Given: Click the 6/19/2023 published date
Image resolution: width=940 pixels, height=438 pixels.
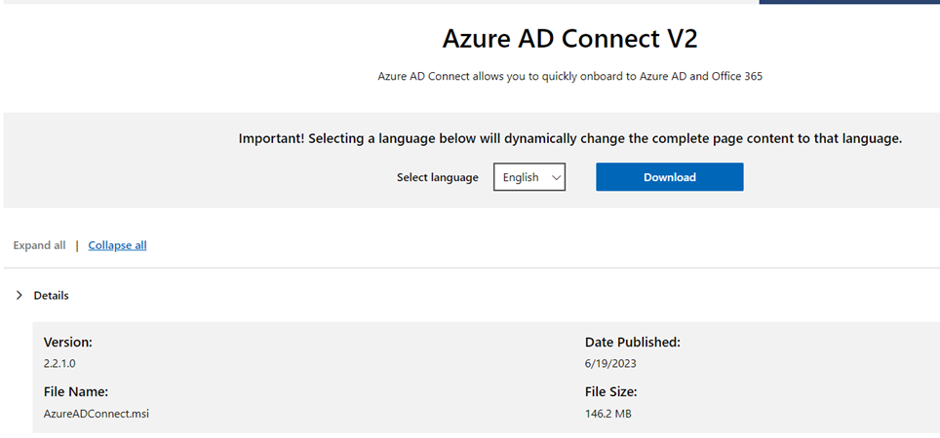Looking at the screenshot, I should 610,363.
